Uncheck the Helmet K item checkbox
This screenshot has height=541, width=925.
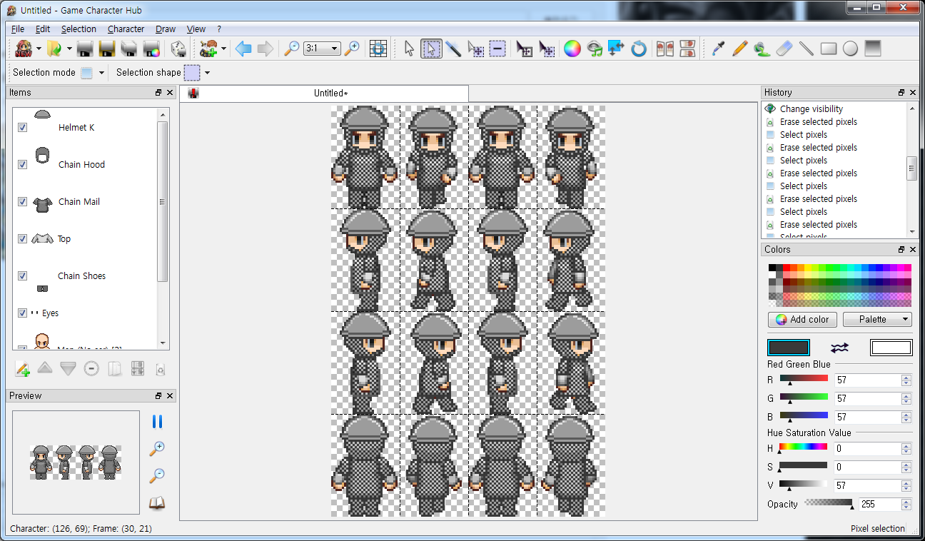click(x=23, y=127)
